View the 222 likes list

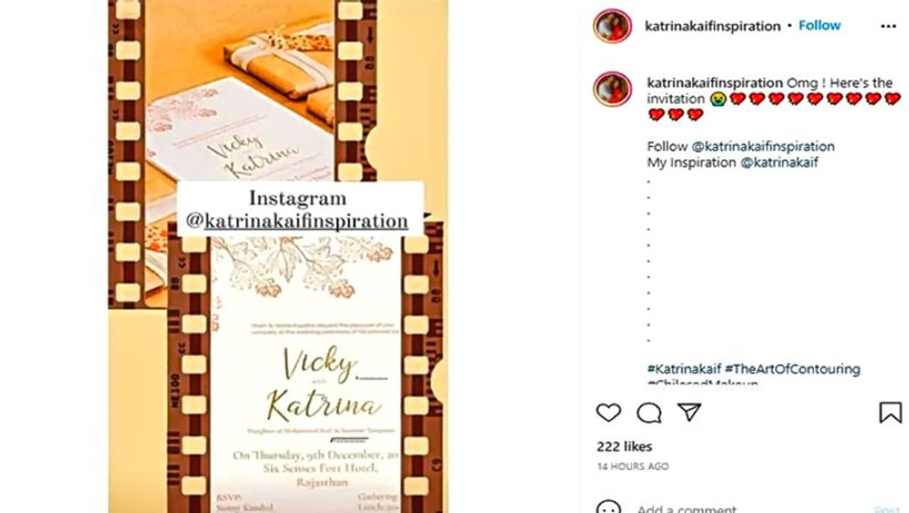[624, 447]
